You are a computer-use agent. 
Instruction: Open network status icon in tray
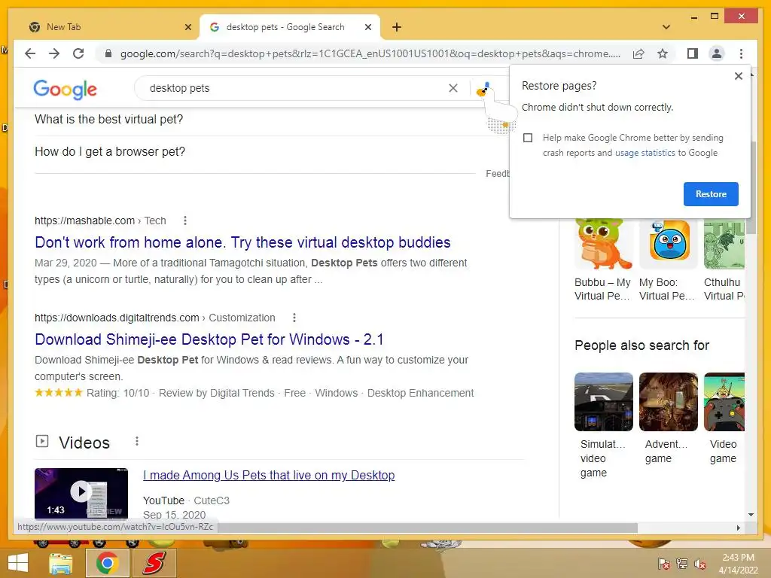tap(682, 564)
